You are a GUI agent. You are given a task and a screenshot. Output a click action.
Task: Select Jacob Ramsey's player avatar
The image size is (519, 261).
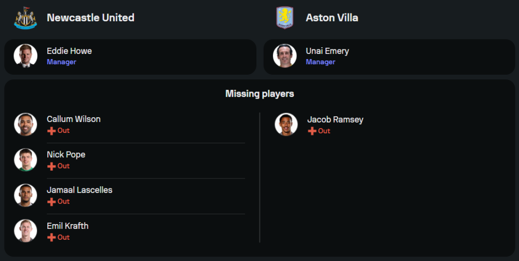(286, 125)
